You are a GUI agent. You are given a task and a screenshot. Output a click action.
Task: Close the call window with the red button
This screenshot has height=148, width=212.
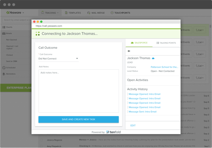coord(34,22)
